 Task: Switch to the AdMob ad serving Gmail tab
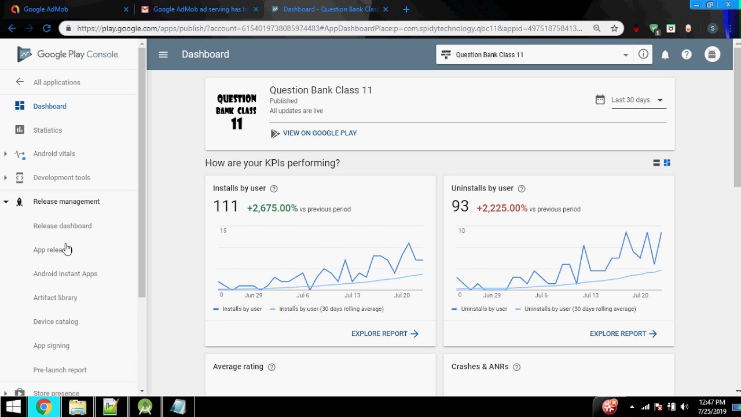(200, 9)
